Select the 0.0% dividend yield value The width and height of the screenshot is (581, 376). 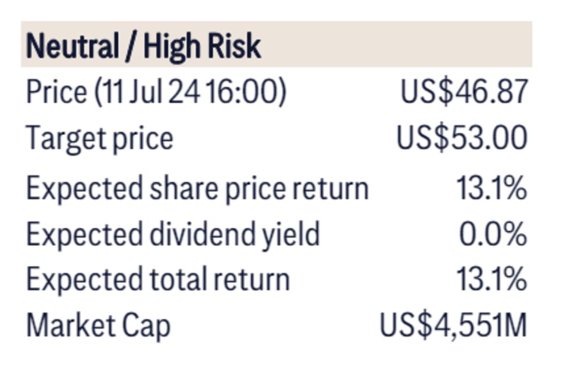tap(493, 234)
